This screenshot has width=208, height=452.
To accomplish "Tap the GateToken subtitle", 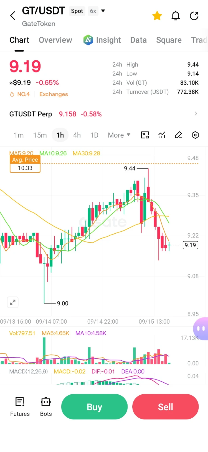I will tap(39, 24).
